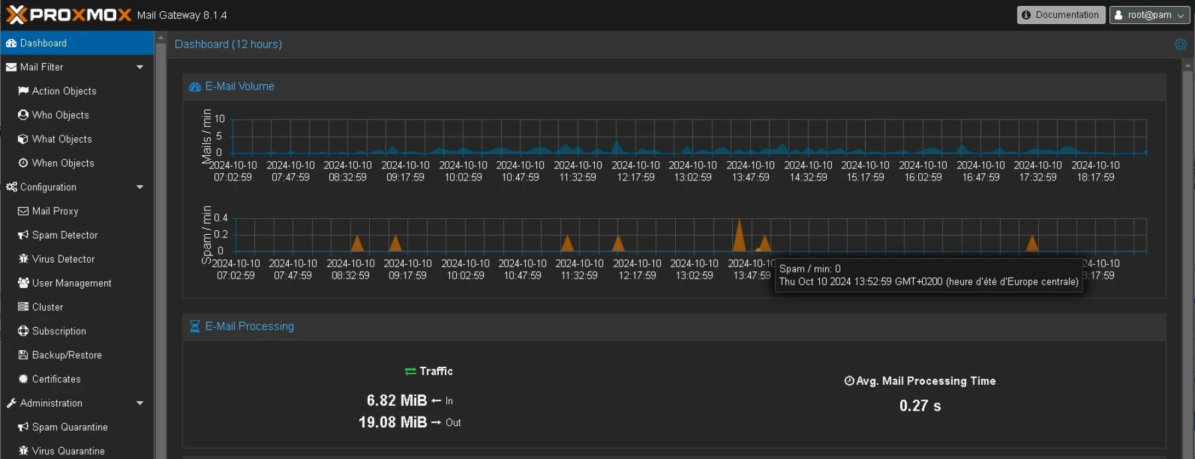Open the Subscription page
This screenshot has width=1195, height=459.
pos(58,330)
